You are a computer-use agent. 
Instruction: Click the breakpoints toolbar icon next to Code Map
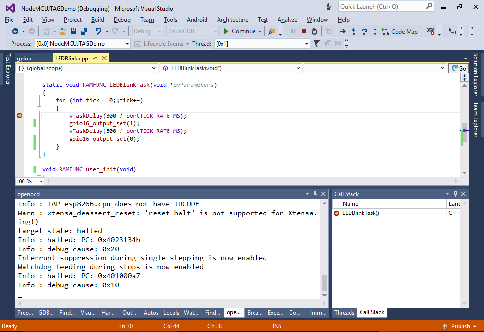(x=431, y=31)
